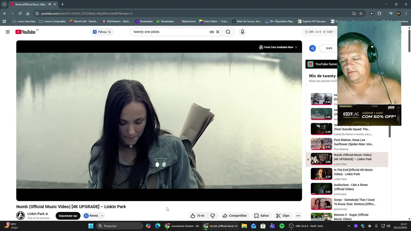Expand the tab search dropdown arrow
The image size is (411, 231).
[4, 4]
